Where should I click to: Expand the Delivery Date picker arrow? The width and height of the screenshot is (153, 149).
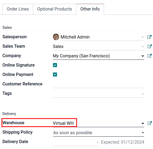[x=98, y=142]
